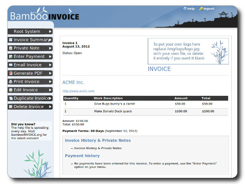Click the Delete Invoice icon
Viewport: 245px width, 184px height.
click(x=11, y=107)
